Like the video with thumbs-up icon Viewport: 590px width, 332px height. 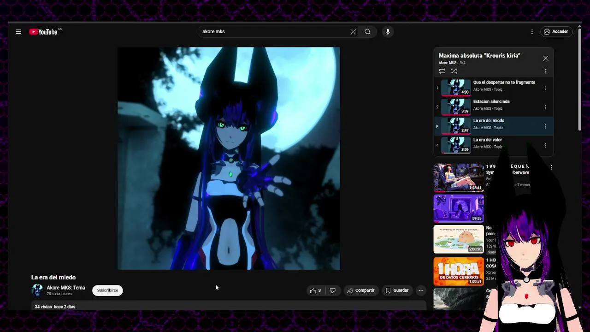point(316,290)
